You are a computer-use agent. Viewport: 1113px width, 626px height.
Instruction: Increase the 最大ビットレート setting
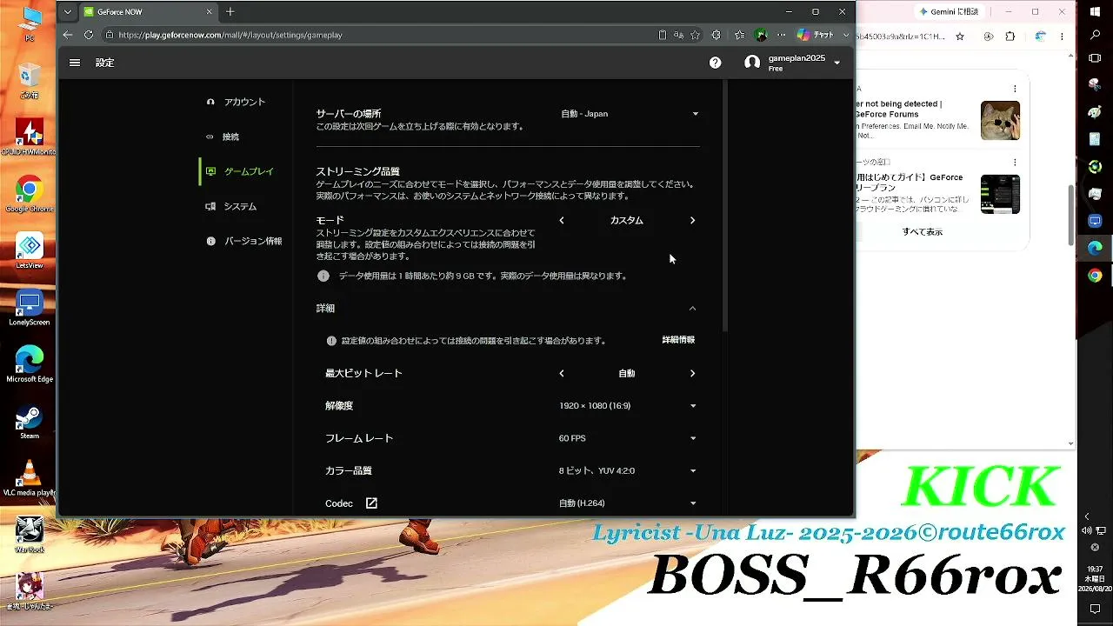[692, 374]
